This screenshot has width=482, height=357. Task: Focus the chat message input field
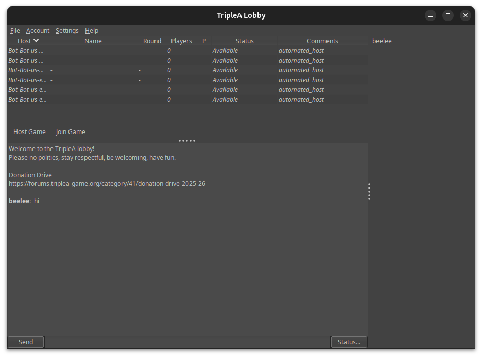187,342
